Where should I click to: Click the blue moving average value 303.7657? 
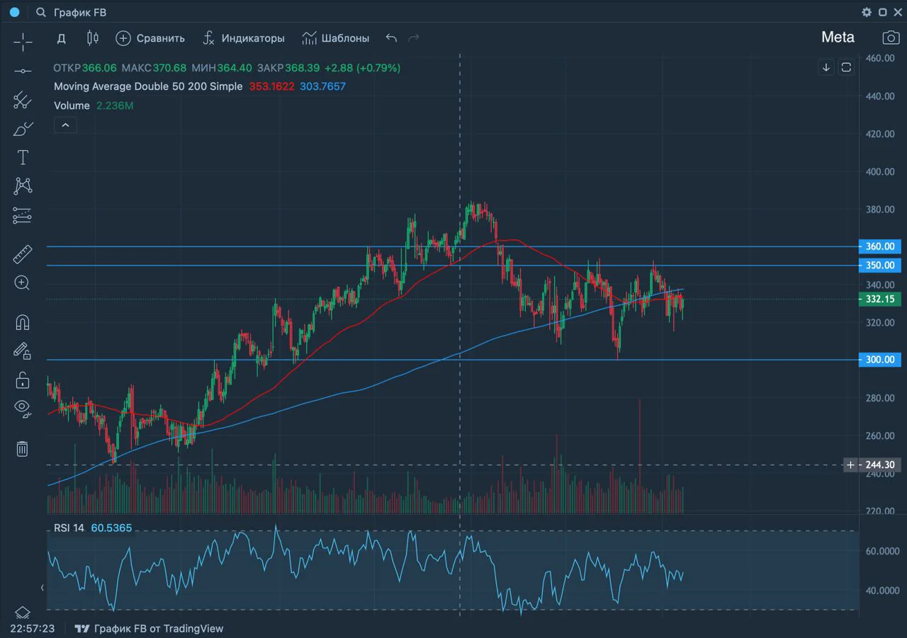tap(323, 86)
